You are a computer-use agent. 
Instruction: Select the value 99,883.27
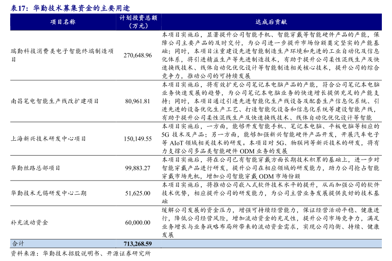137,168
